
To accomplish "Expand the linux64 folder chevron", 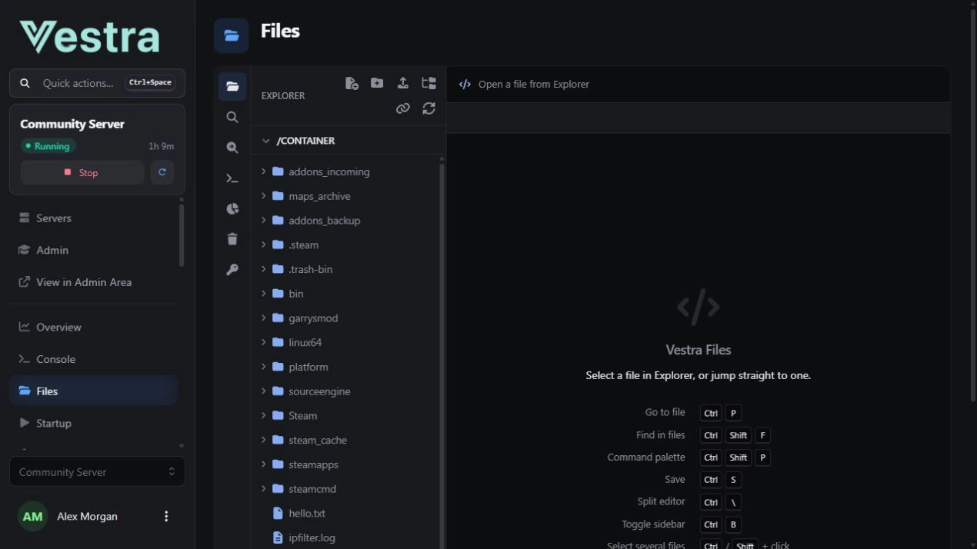I will coord(263,342).
